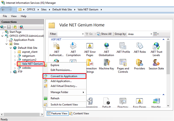Click the Up one level folder icon
The width and height of the screenshot is (174, 121).
pos(15,27)
